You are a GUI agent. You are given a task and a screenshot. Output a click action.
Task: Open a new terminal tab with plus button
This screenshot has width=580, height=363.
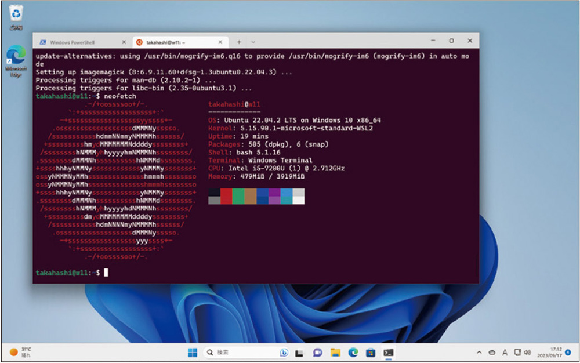239,41
